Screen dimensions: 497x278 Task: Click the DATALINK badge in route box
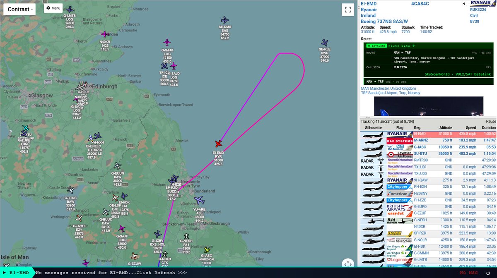[x=377, y=46]
